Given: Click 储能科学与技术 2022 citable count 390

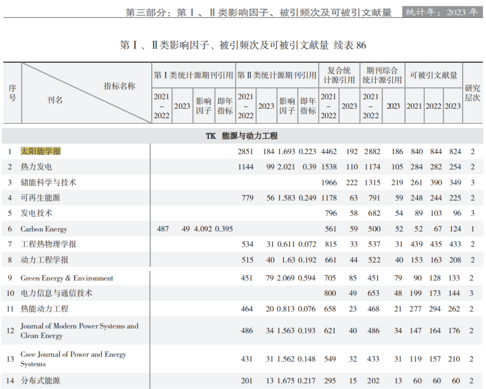Looking at the screenshot, I should coord(436,183).
